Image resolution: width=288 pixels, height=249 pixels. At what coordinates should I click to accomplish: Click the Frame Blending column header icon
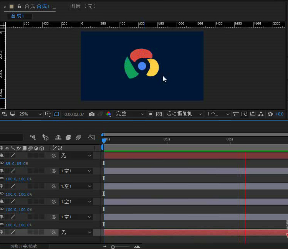point(24,148)
